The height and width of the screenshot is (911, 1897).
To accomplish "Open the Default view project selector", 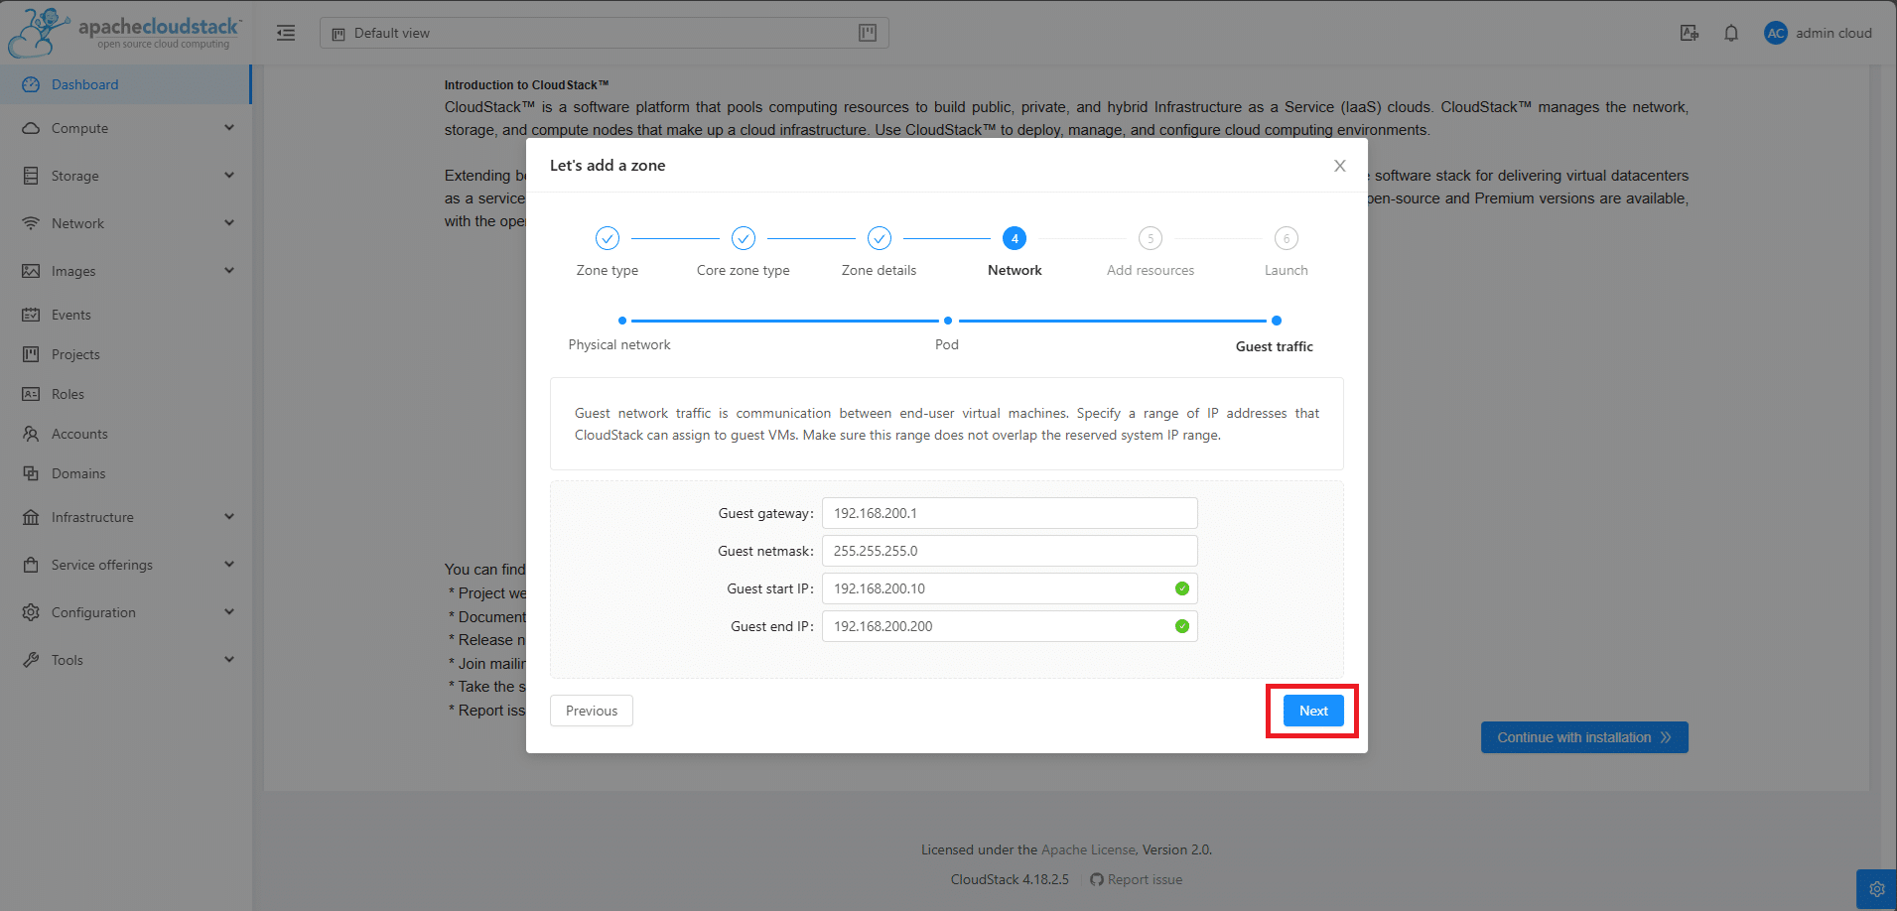I will [x=604, y=33].
